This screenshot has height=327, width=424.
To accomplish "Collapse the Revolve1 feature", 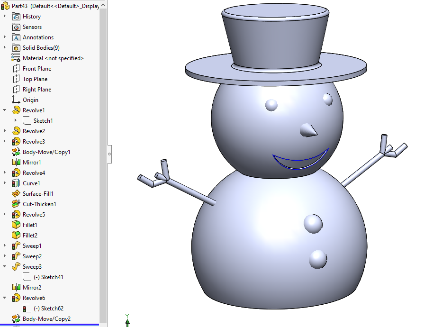I will click(5, 110).
